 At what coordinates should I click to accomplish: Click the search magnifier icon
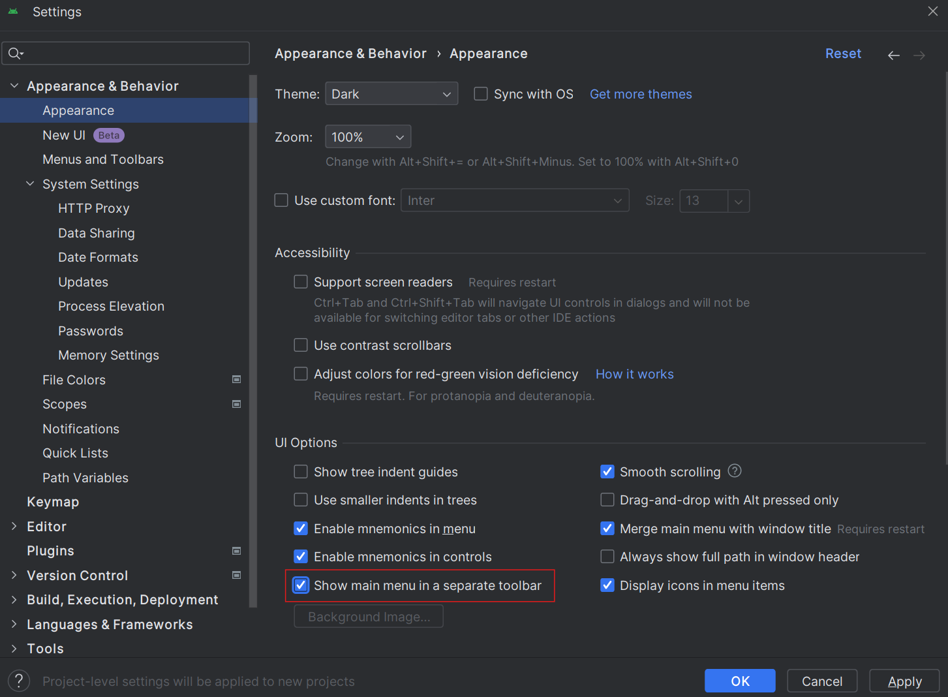point(15,54)
